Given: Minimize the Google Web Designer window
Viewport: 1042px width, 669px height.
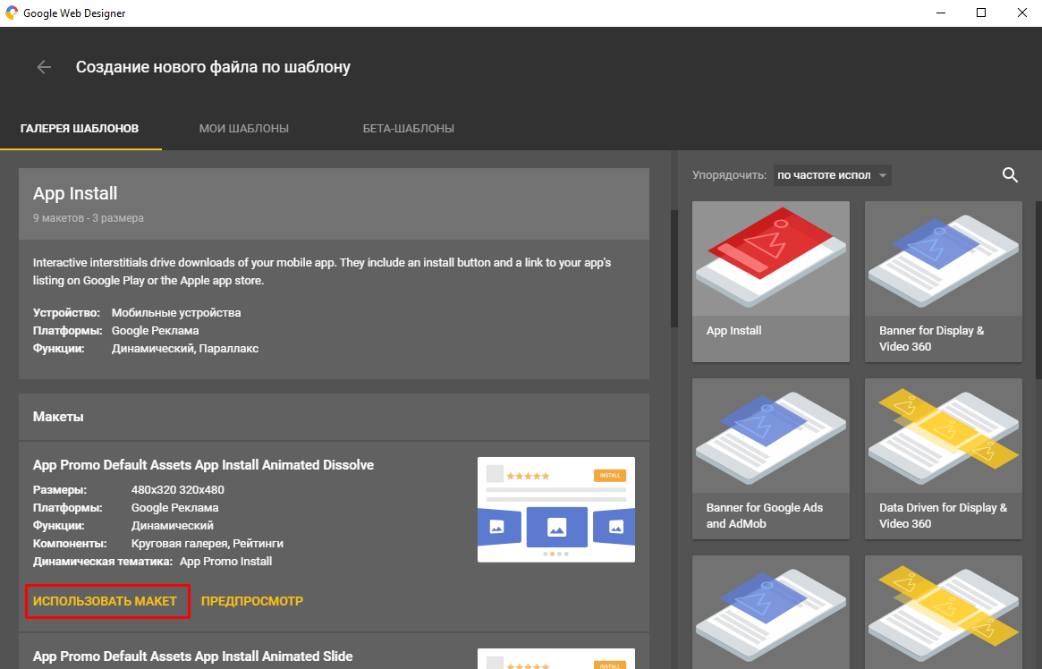Looking at the screenshot, I should click(x=940, y=13).
